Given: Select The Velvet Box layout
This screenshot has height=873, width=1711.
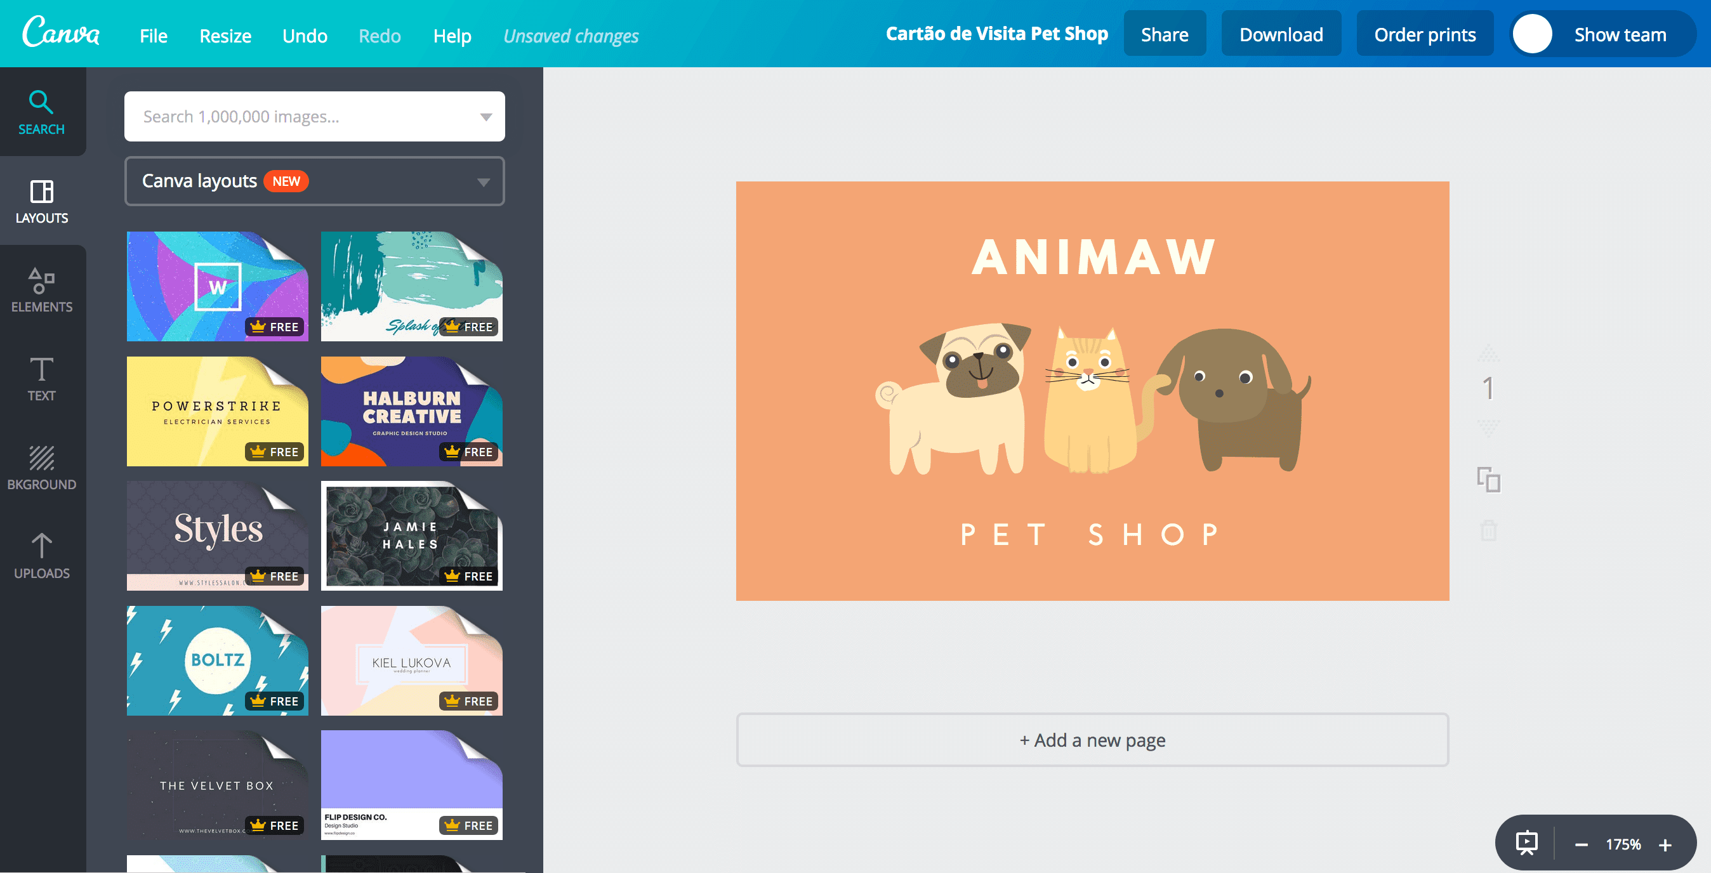Looking at the screenshot, I should 217,785.
